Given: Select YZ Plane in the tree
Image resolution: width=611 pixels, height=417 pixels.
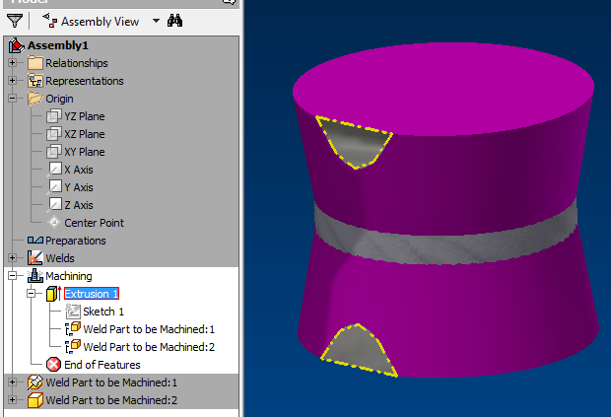Looking at the screenshot, I should [x=84, y=116].
